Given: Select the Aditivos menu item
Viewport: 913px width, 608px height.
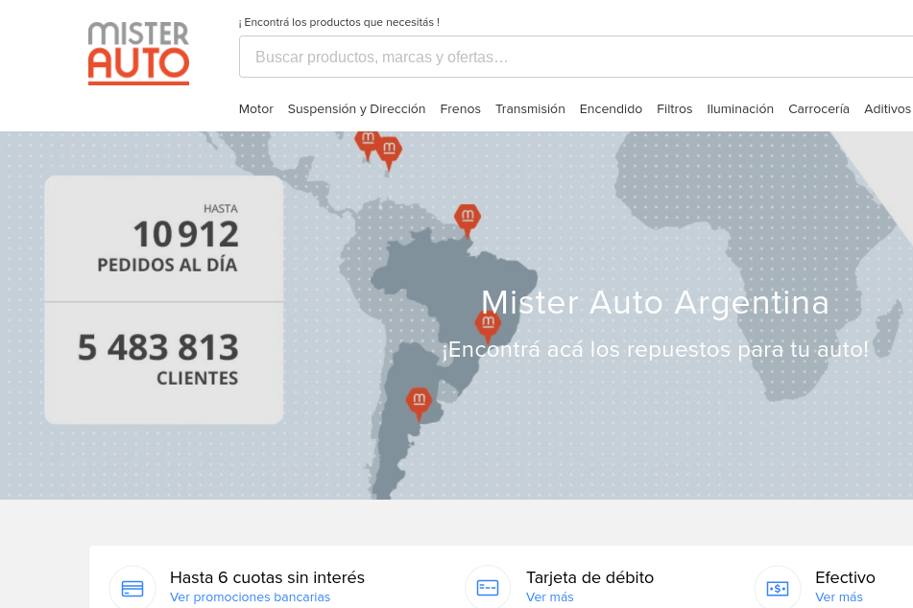Looking at the screenshot, I should (887, 109).
